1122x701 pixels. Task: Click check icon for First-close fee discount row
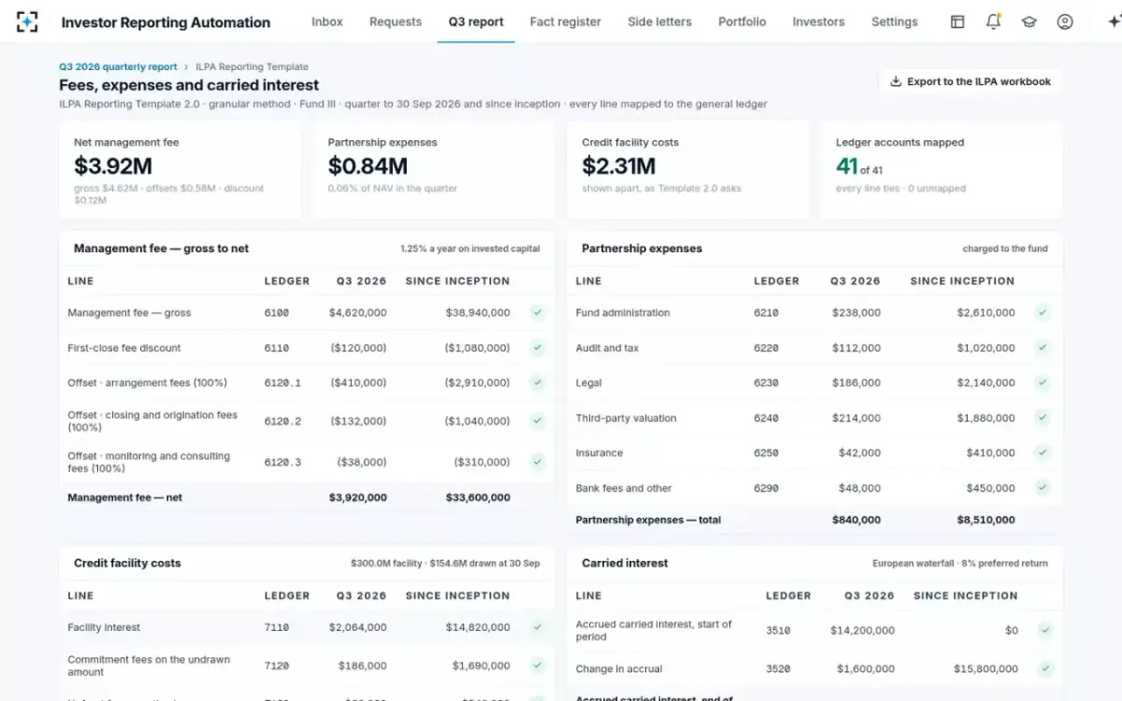tap(538, 348)
